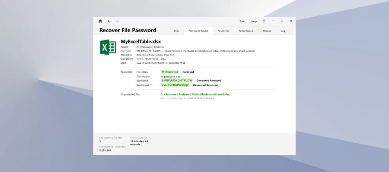Open the smiley feedback icon

[x=264, y=21]
